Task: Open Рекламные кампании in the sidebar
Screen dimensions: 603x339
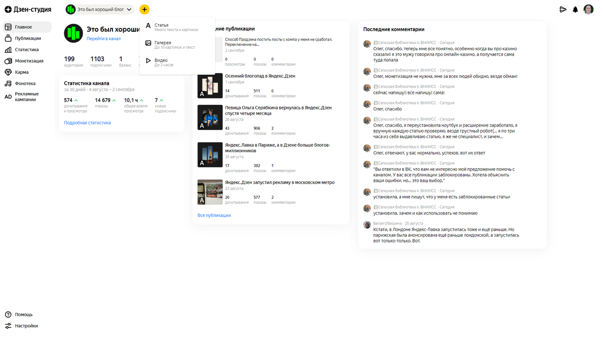Action: pos(28,96)
